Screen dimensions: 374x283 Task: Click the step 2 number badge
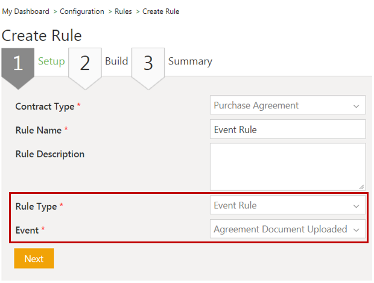coord(84,63)
